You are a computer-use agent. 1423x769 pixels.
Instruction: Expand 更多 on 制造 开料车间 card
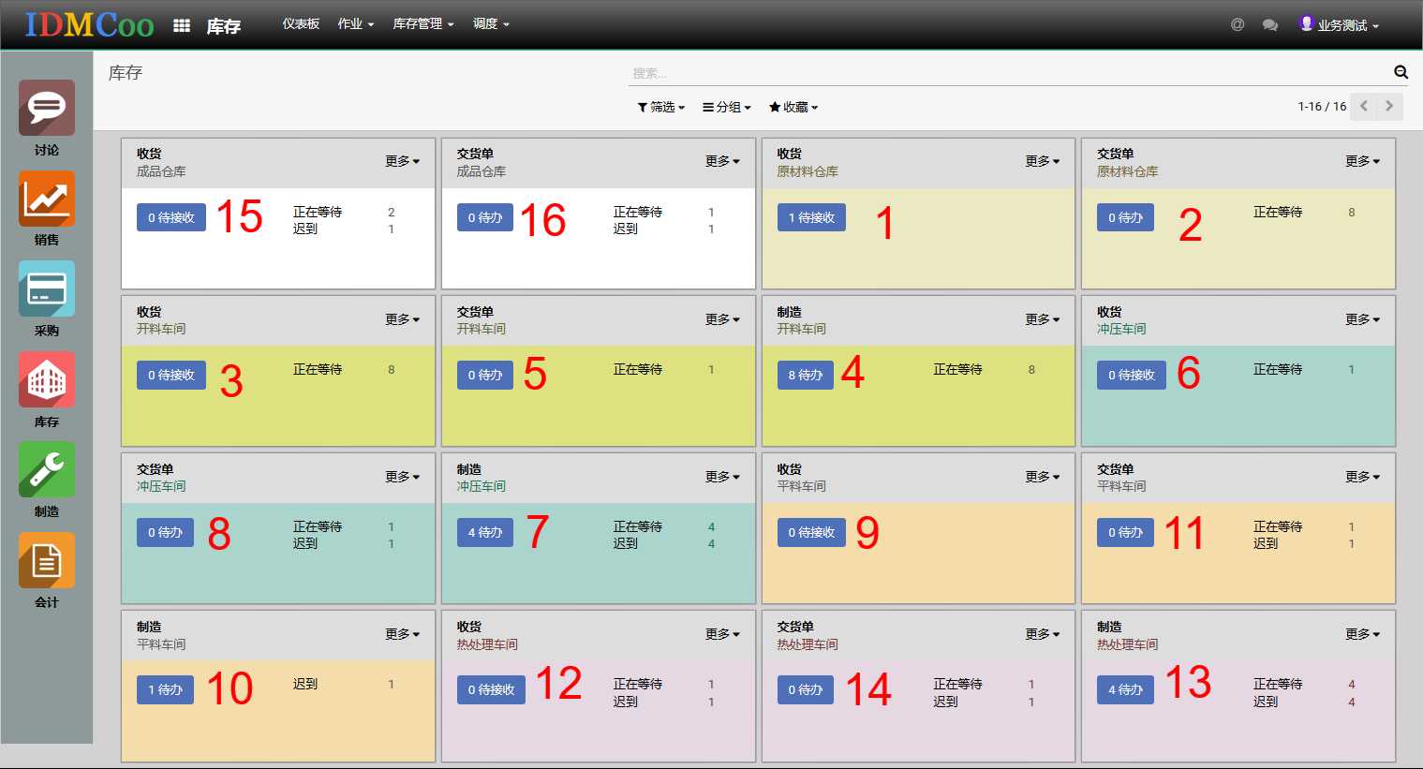pos(1043,319)
